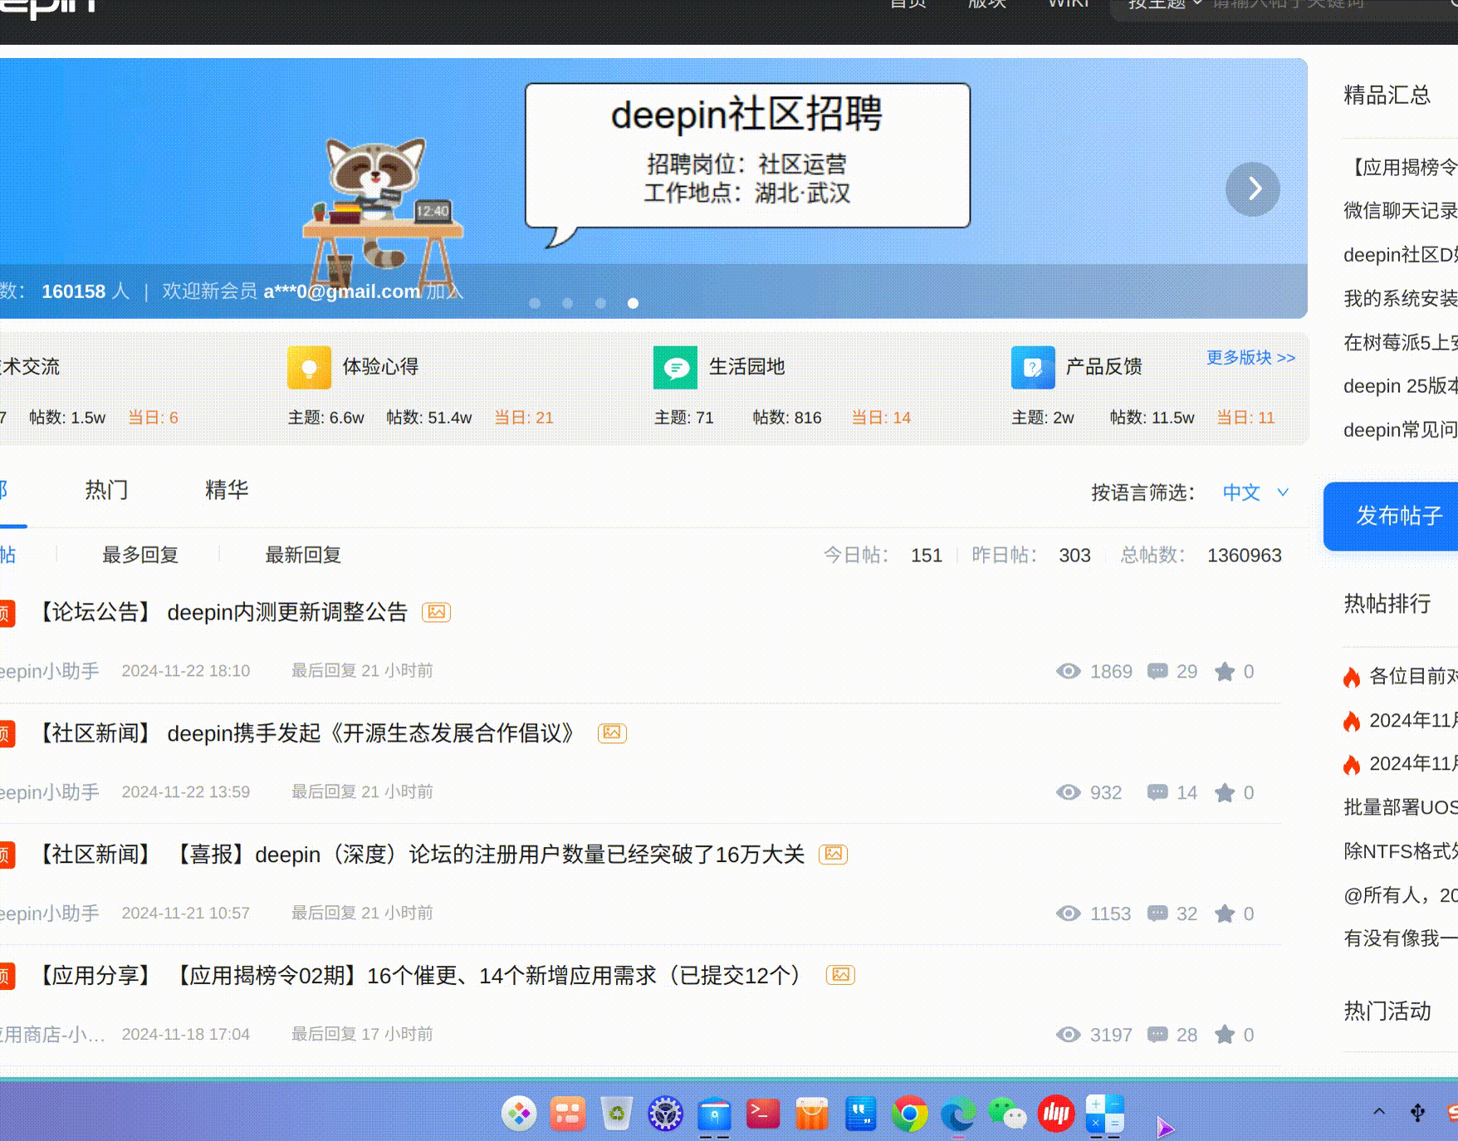Open the 生活园地 board title
This screenshot has height=1141, width=1458.
pos(746,367)
